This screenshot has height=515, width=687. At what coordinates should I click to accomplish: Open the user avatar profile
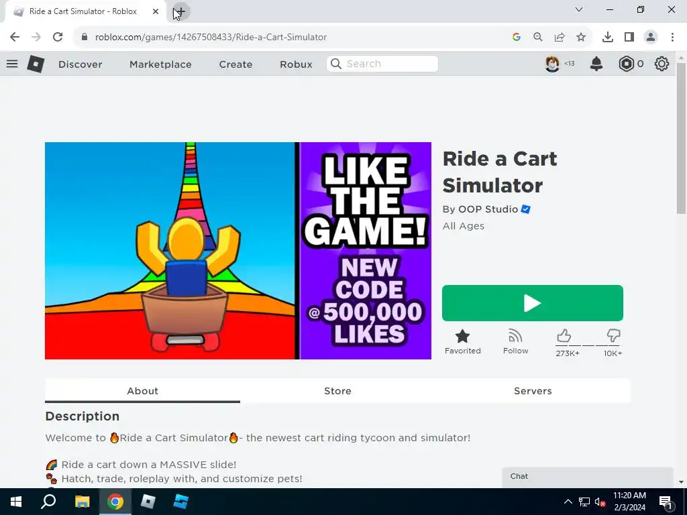[x=553, y=64]
